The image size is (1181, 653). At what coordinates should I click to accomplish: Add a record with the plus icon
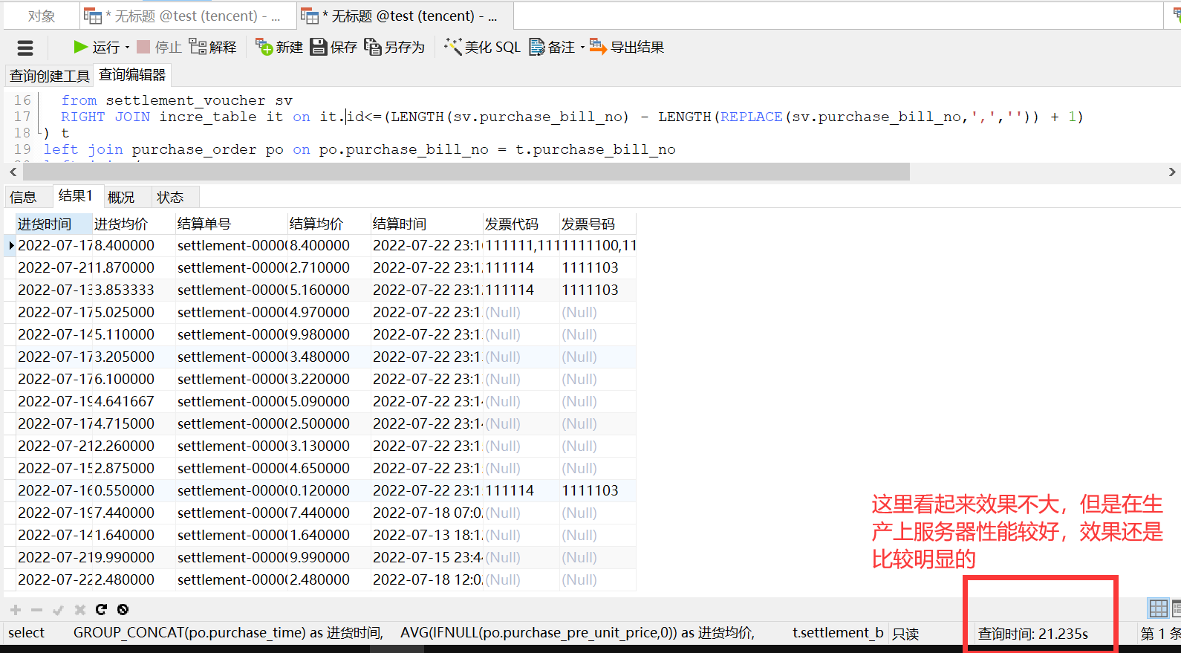click(x=16, y=610)
